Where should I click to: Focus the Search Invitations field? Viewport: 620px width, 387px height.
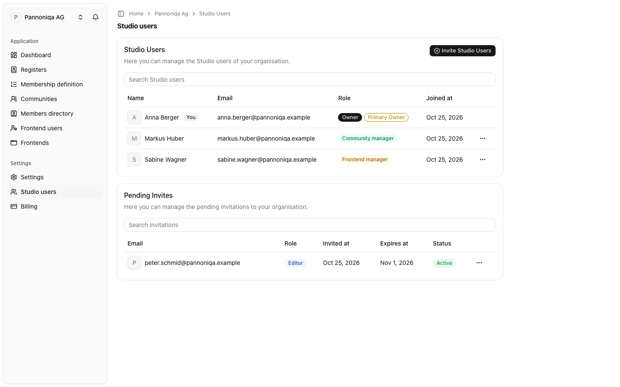(310, 225)
